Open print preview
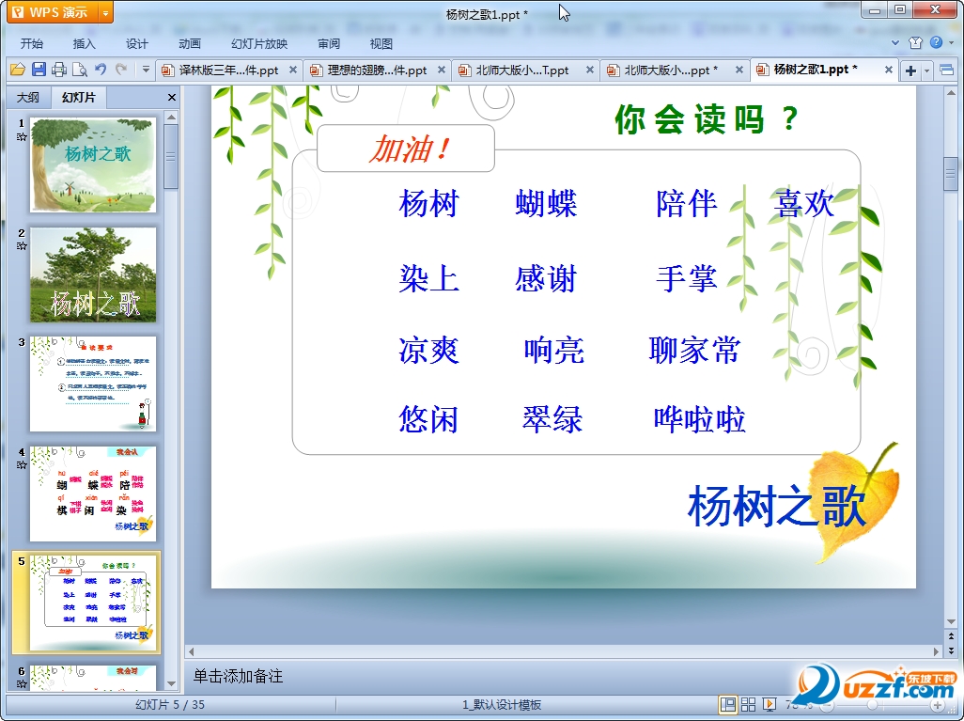Screen dimensions: 964x721 79,70
